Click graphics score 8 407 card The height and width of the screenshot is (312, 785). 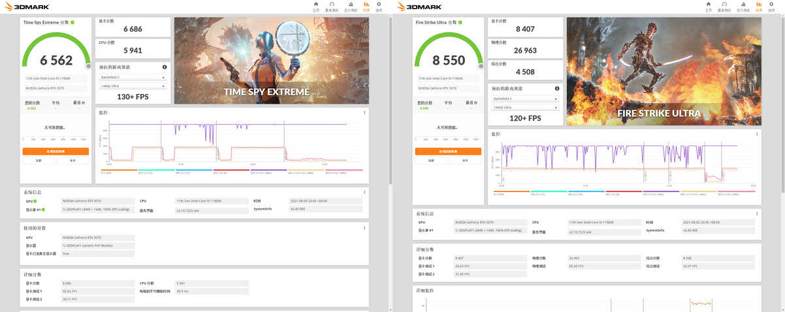pyautogui.click(x=525, y=27)
